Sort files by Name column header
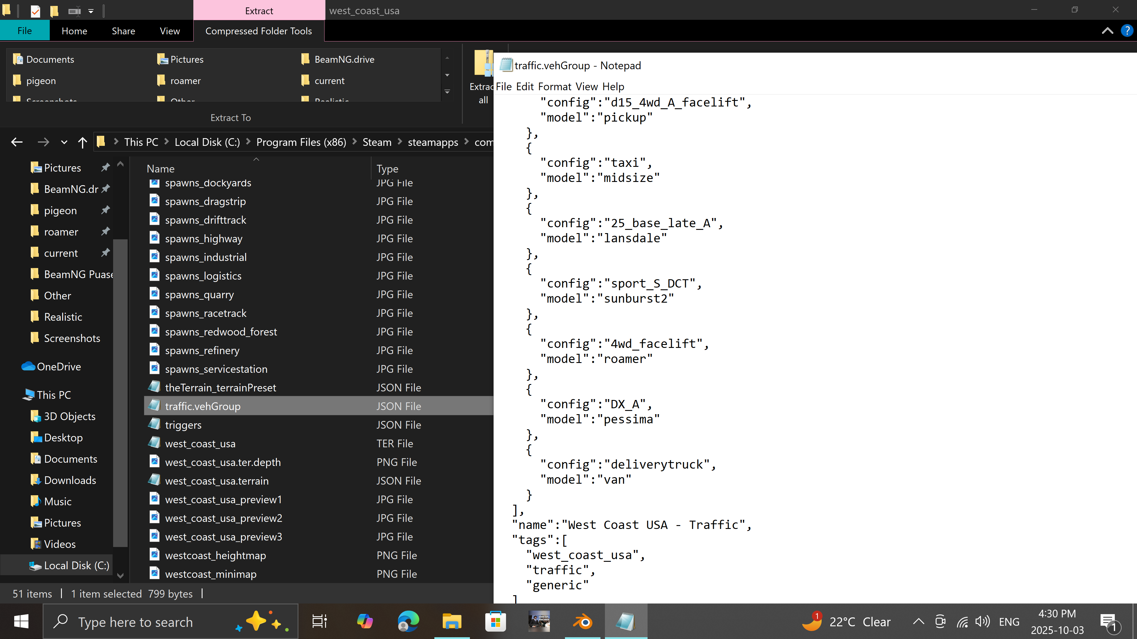 click(x=161, y=169)
